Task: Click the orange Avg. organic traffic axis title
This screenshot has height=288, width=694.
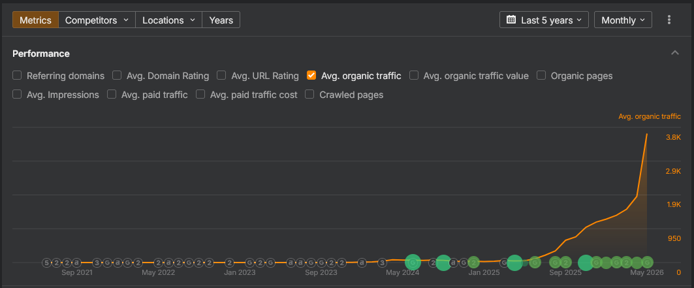Action: [650, 117]
